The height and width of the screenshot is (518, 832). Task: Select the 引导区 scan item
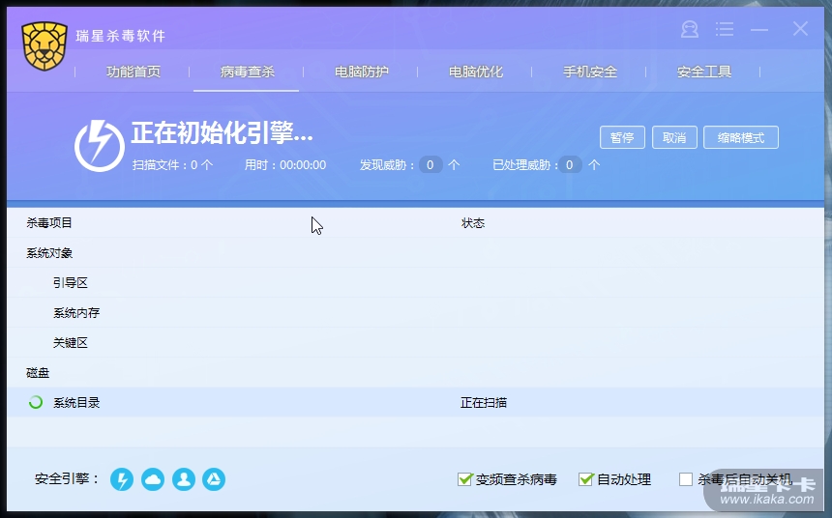(x=415, y=282)
